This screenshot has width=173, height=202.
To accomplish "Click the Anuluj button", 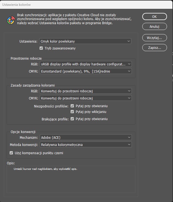I will tap(154, 26).
